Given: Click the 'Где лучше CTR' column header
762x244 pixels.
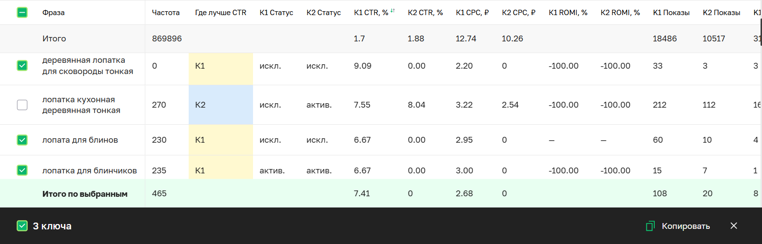Looking at the screenshot, I should pyautogui.click(x=220, y=13).
